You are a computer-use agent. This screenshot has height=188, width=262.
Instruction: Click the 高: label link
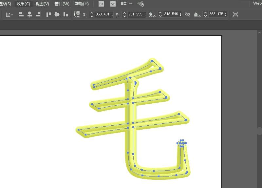click(x=197, y=15)
